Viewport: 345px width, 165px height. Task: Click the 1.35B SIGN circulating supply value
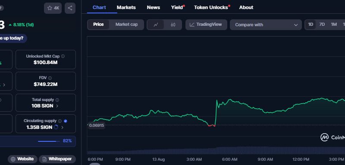click(39, 127)
